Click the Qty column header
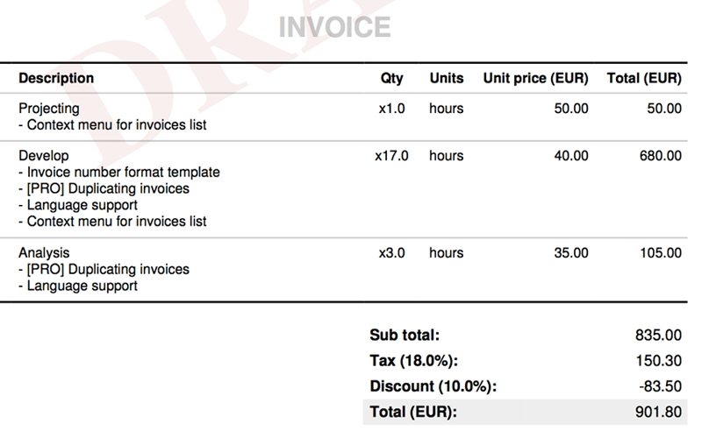Viewport: 702px width, 438px height. pos(391,78)
